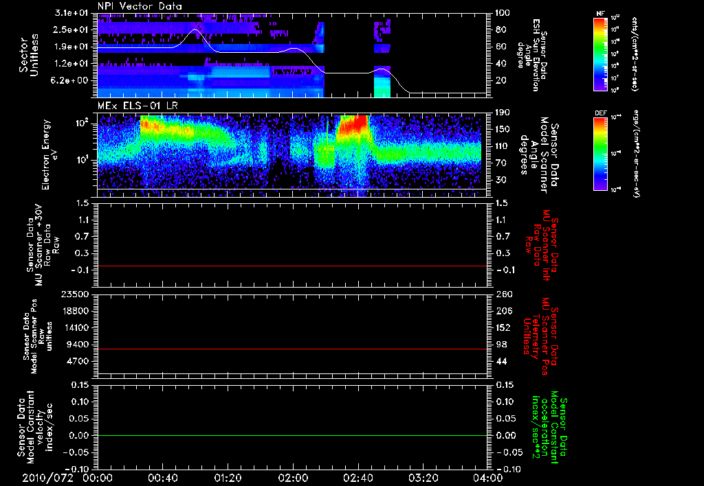Screen dimensions: 704x486
Task: Click the "100" Sun elevation tick label
Action: coord(503,12)
